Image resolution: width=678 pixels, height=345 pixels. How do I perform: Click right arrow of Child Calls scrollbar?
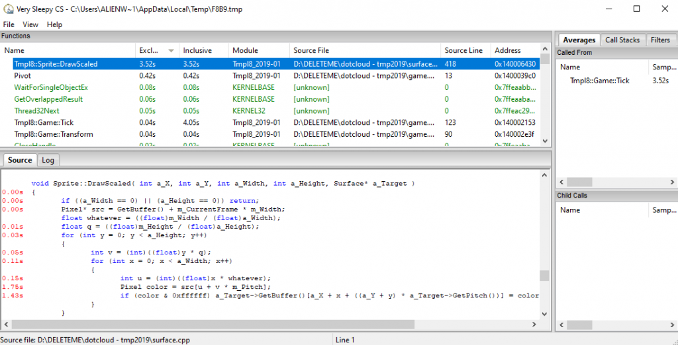[673, 325]
